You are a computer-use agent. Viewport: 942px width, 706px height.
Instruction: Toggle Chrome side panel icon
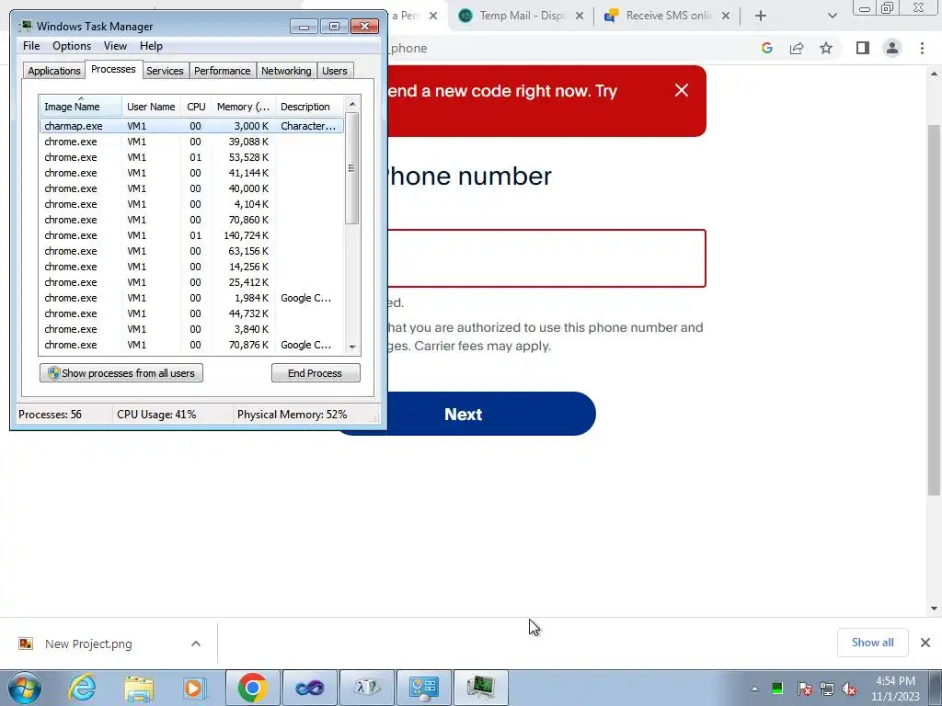(x=863, y=48)
